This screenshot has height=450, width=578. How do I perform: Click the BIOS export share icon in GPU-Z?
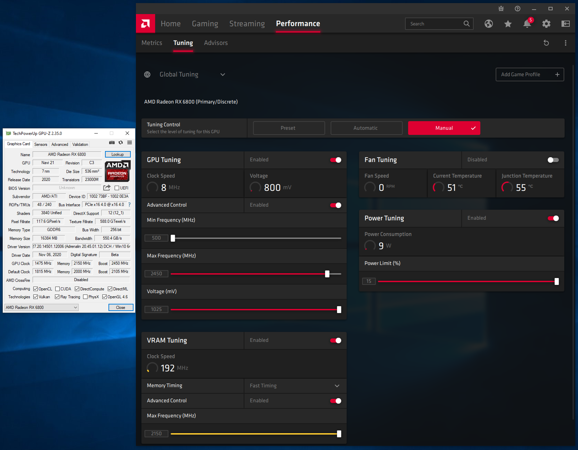click(x=107, y=188)
